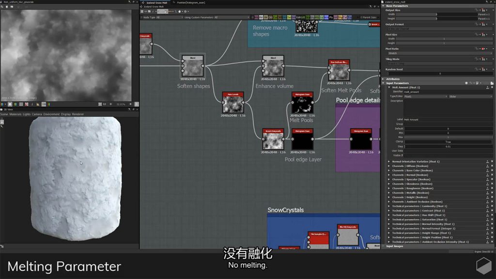
Task: Collapse the Melt Amount (Float 1) parameter
Action: pos(389,87)
